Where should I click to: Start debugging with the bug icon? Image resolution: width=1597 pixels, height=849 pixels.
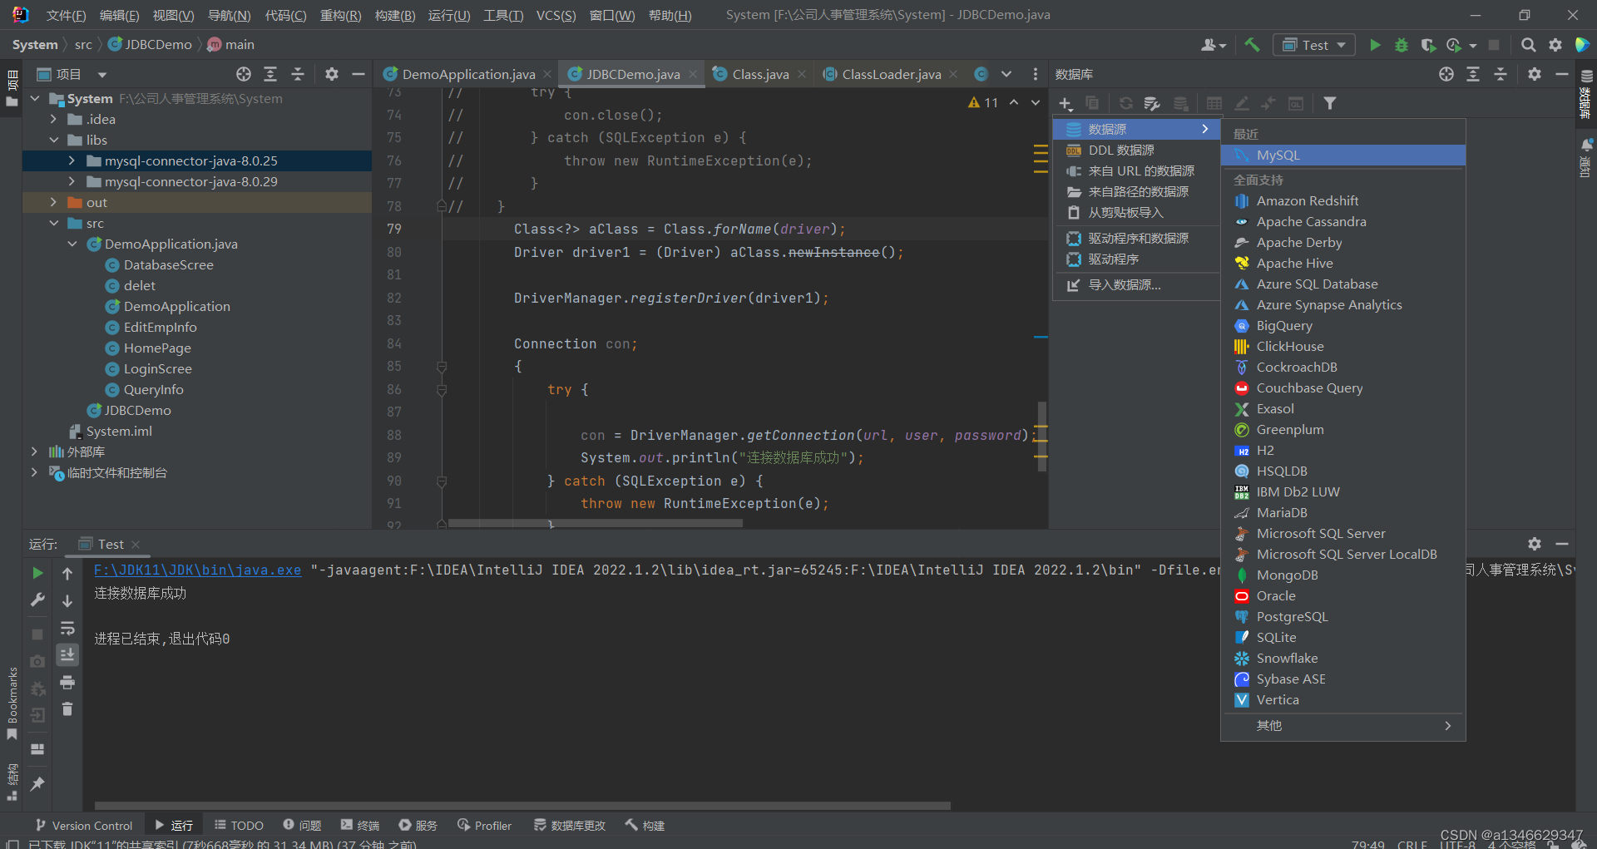1402,45
